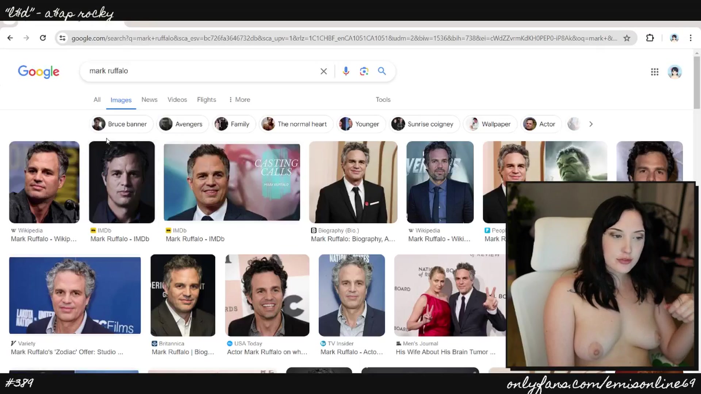Show more suggestion chips with right chevron
The height and width of the screenshot is (394, 701).
[x=591, y=124]
